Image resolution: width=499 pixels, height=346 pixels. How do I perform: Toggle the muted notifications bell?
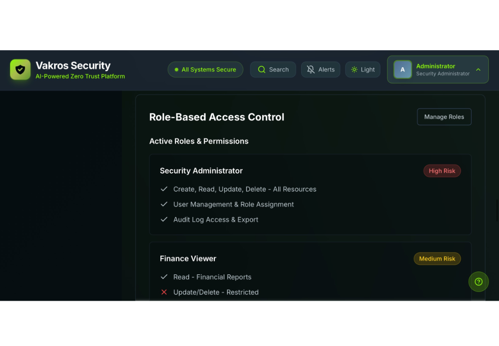[x=309, y=69]
